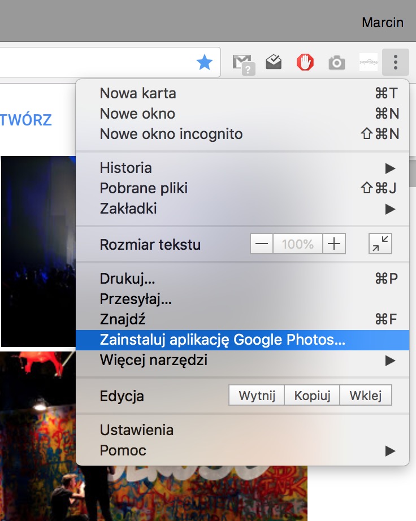Click the Wytnij button
The image size is (416, 521).
pos(257,396)
